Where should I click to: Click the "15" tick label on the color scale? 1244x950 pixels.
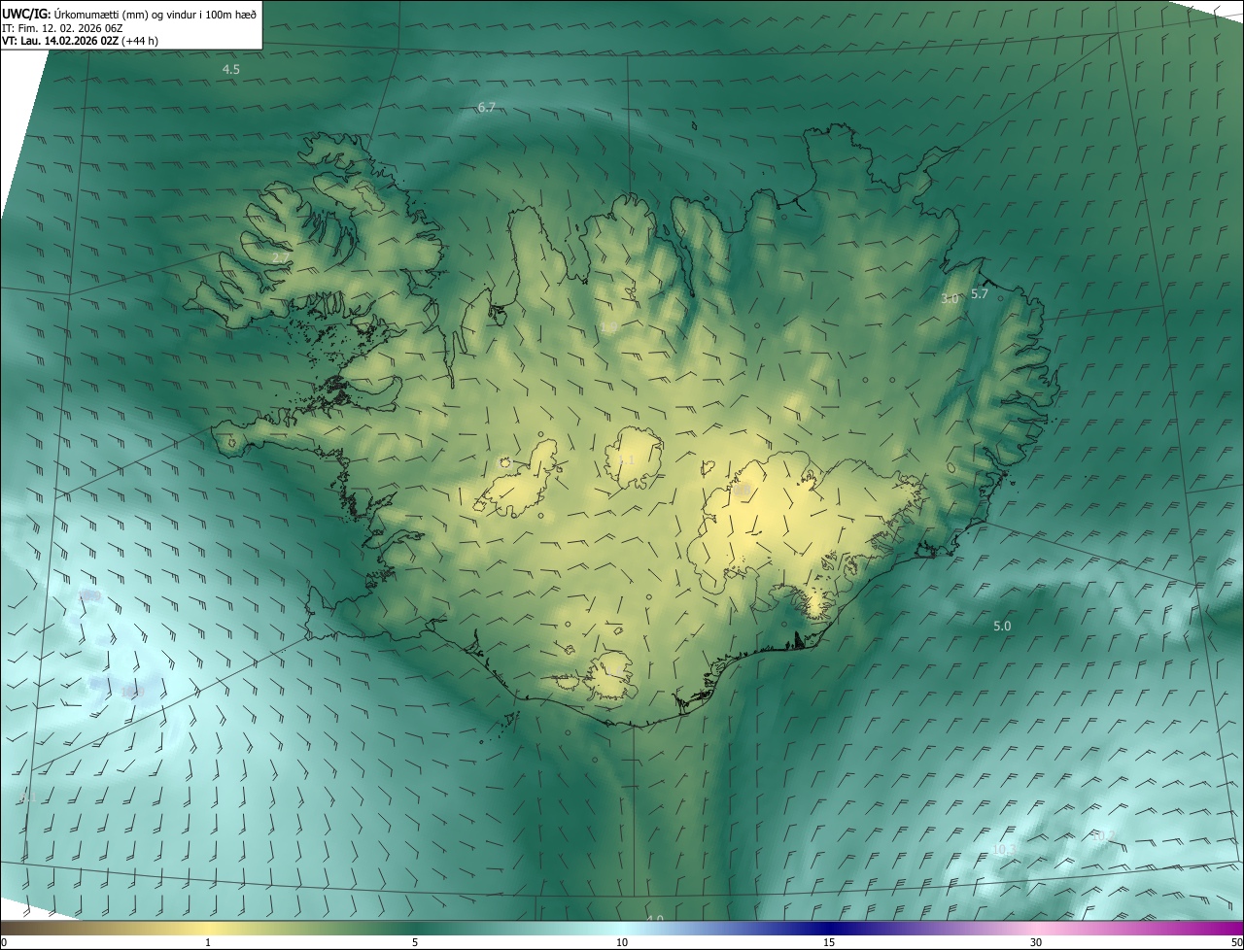[x=829, y=942]
